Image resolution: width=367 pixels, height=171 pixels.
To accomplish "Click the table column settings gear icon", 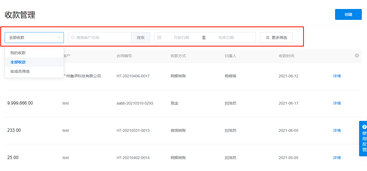I will point(357,56).
